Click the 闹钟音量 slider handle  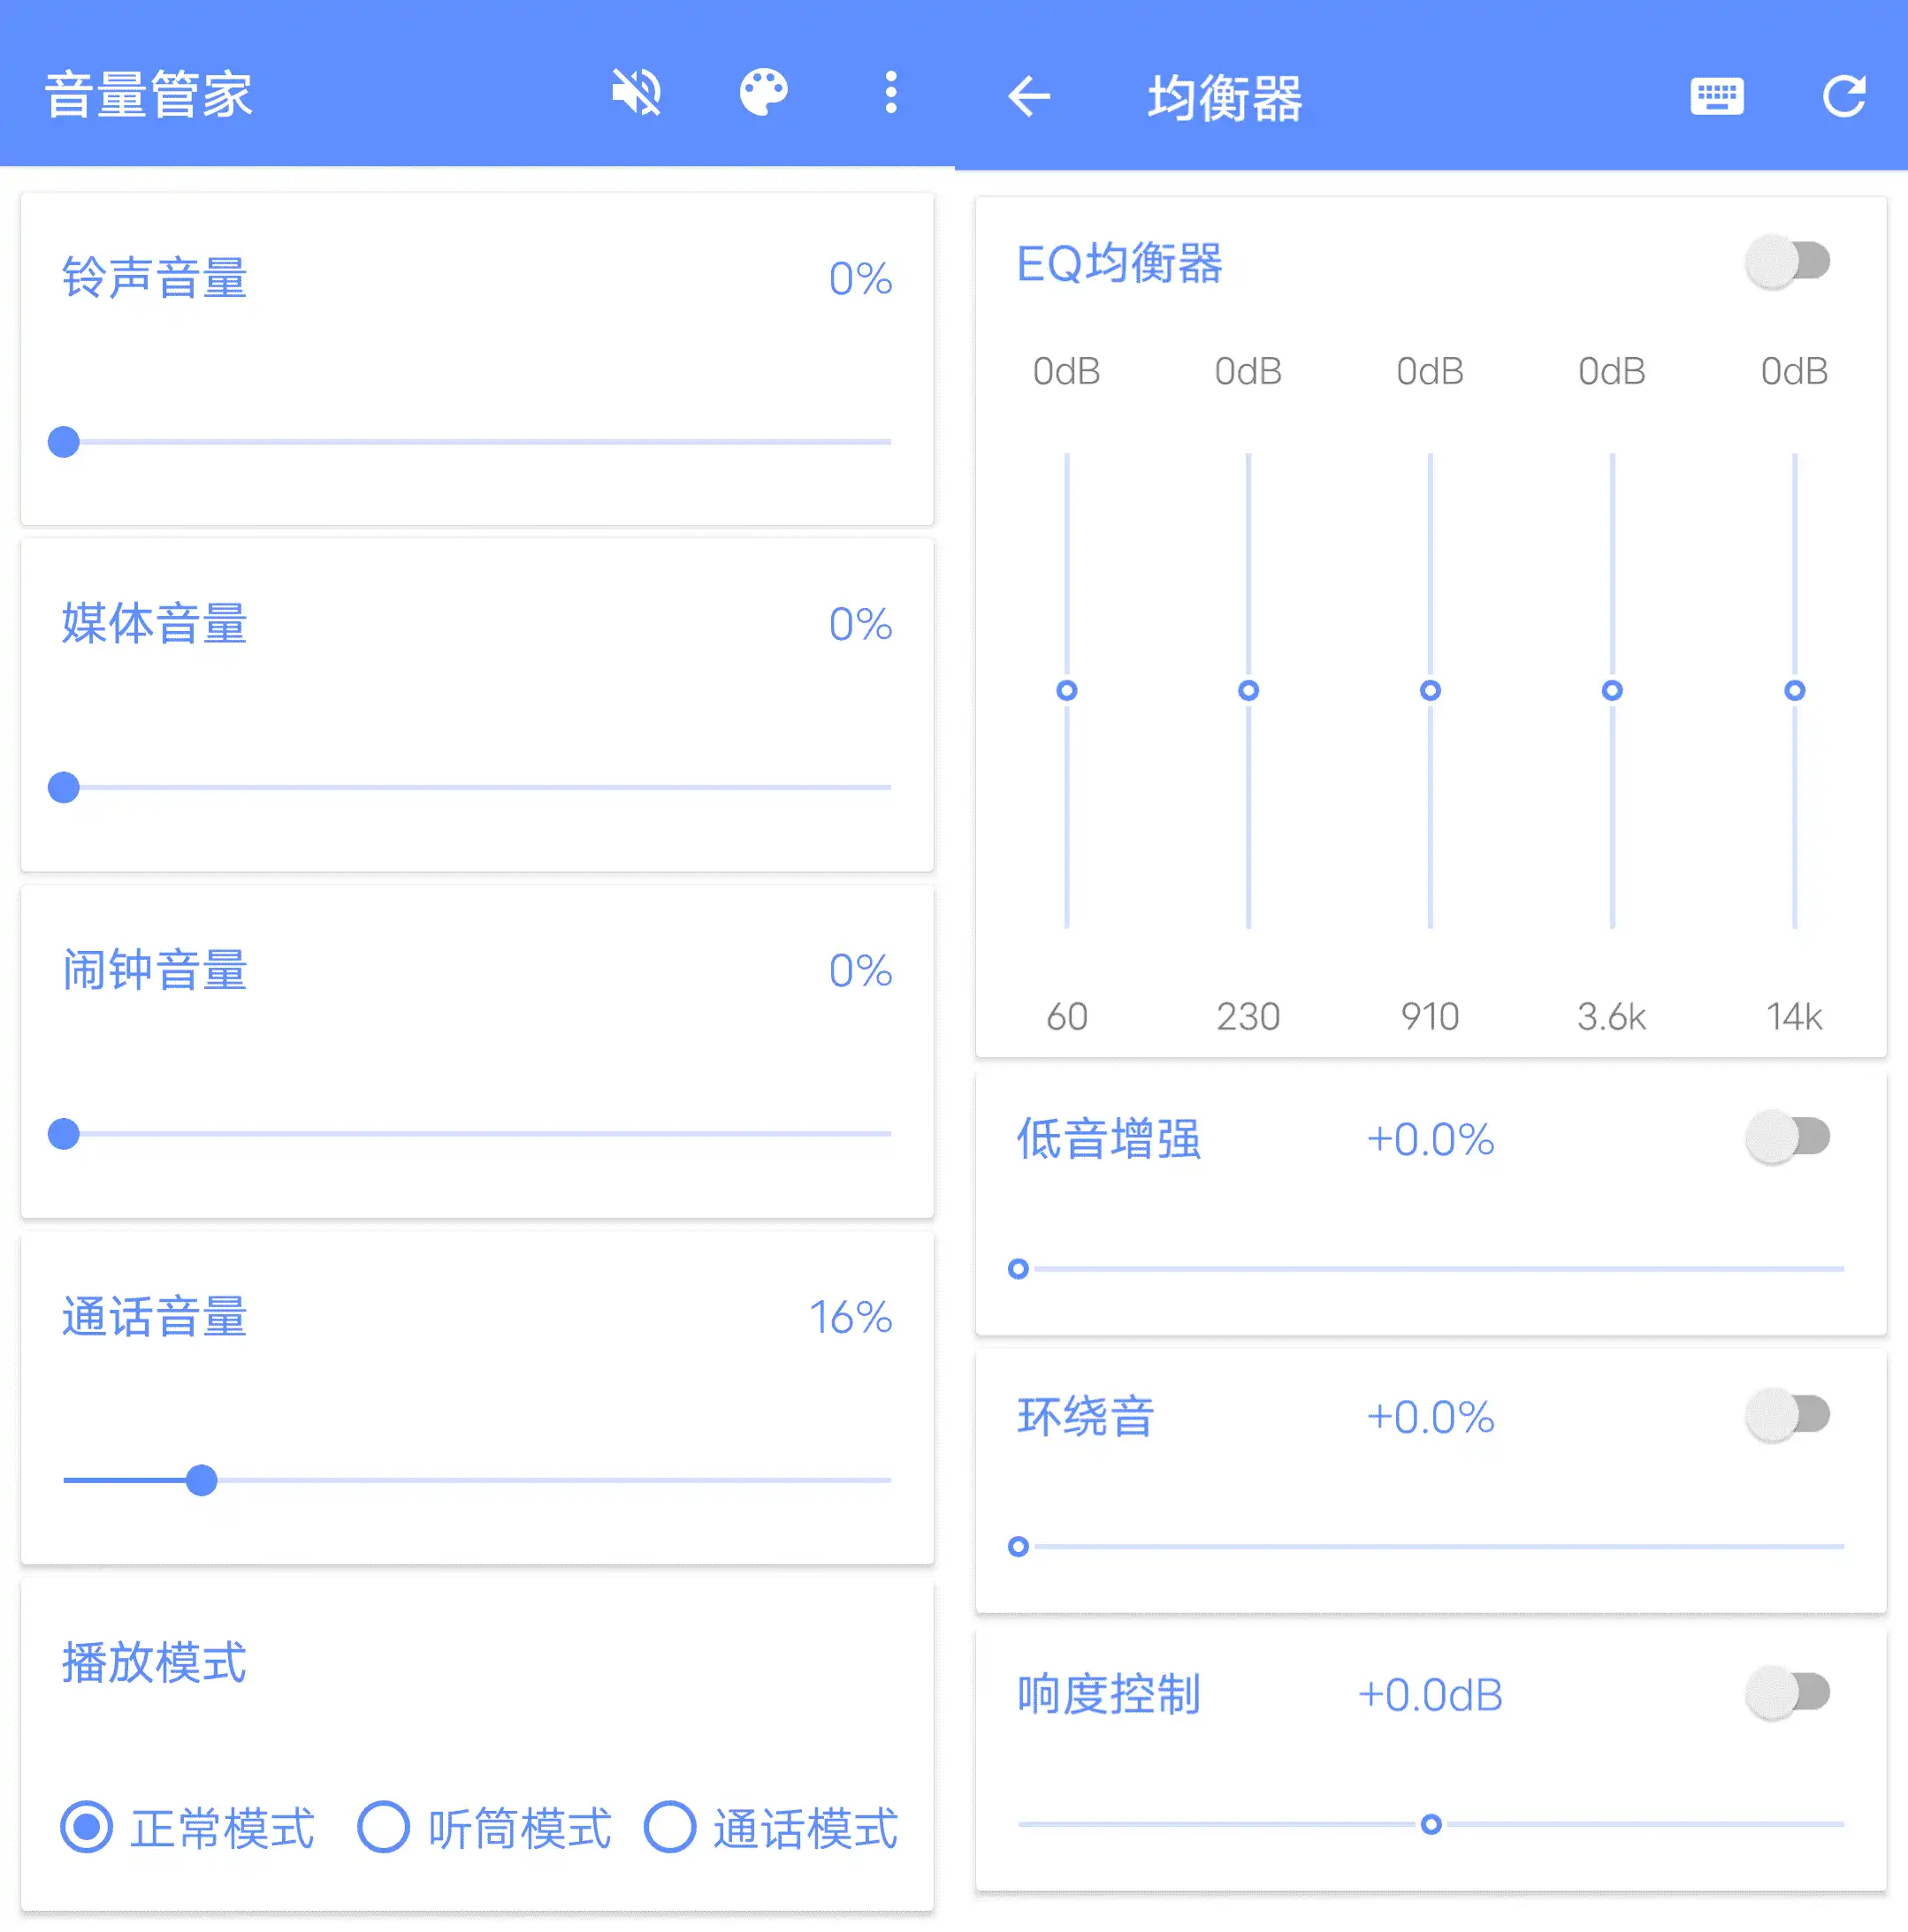coord(64,1134)
